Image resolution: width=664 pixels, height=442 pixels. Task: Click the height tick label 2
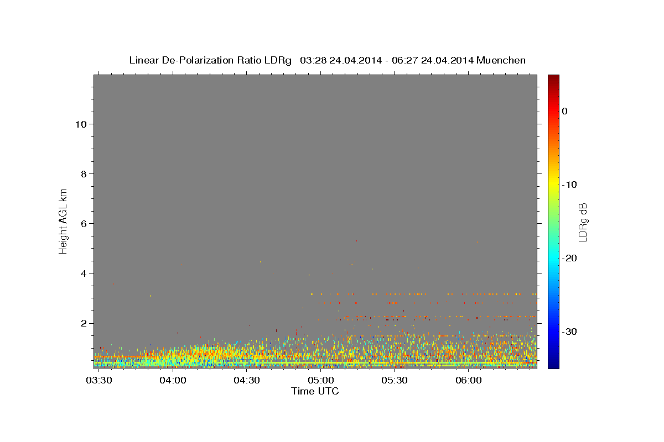[84, 323]
